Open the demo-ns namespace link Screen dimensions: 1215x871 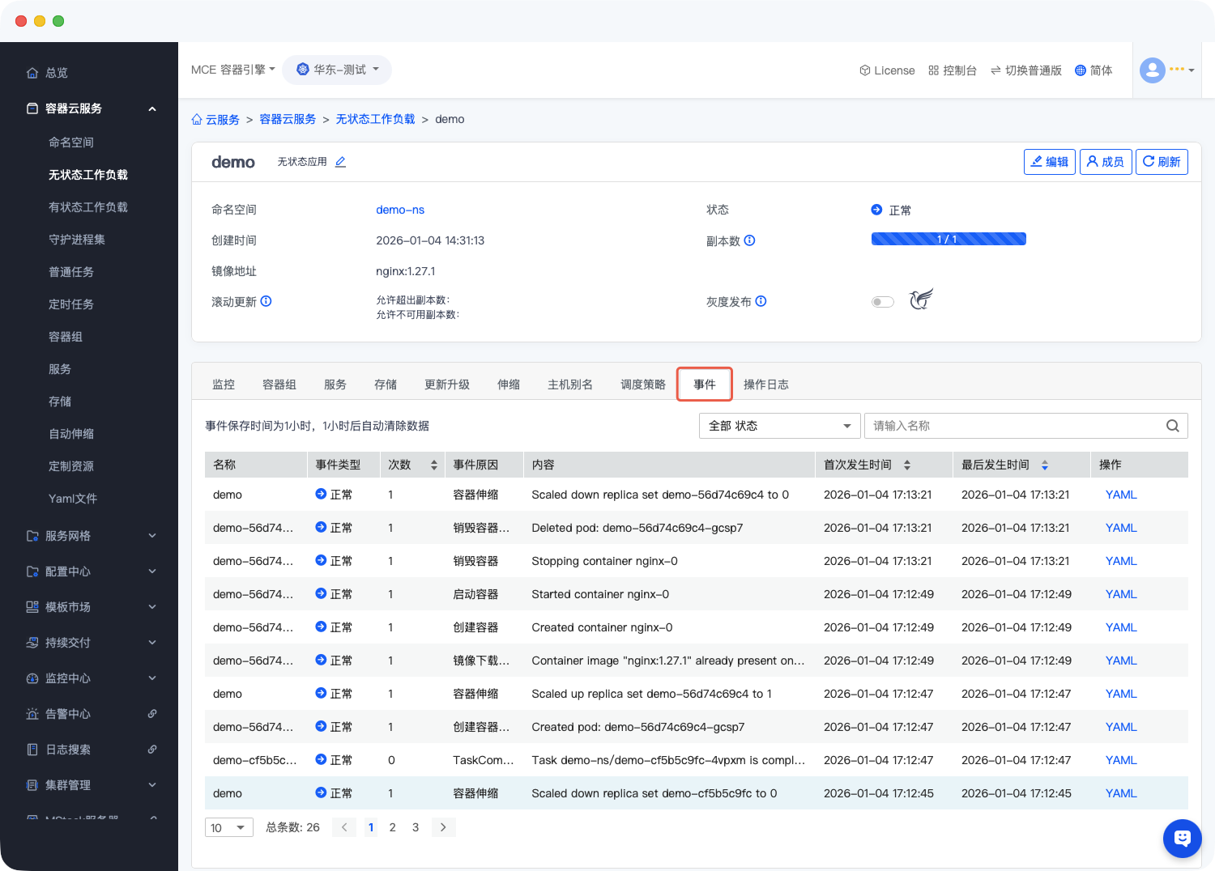pyautogui.click(x=400, y=210)
